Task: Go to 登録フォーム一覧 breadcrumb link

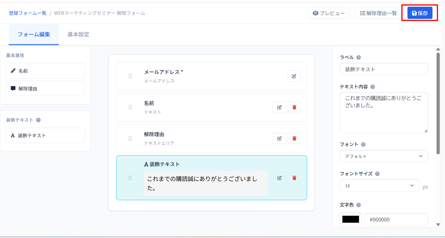Action: point(28,13)
